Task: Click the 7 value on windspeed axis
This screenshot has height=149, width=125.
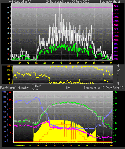Action: [8, 23]
